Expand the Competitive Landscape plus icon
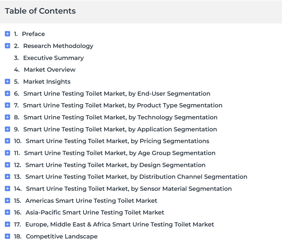The height and width of the screenshot is (245, 282). click(x=7, y=236)
